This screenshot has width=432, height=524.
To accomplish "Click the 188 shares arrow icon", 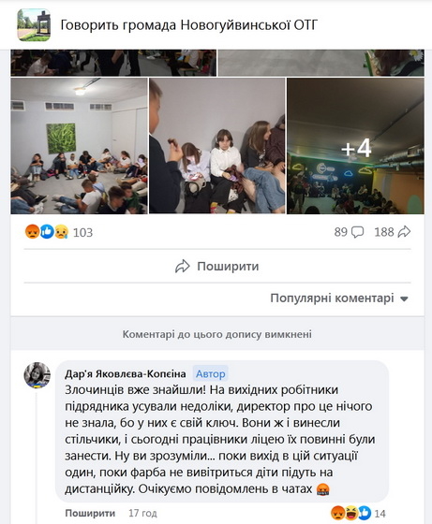I will click(404, 232).
